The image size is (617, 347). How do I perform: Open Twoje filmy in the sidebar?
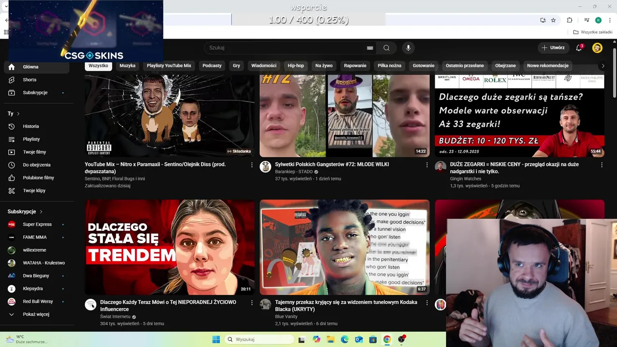click(37, 152)
